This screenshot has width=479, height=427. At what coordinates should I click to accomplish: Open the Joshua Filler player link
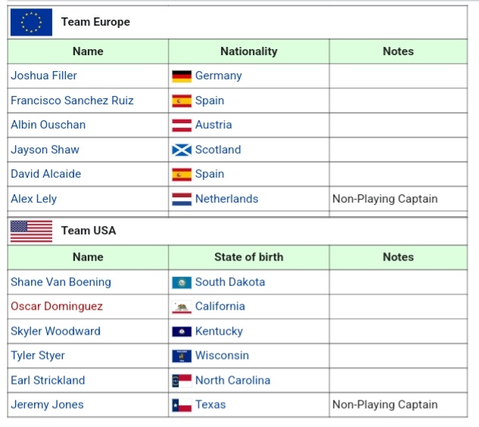44,76
